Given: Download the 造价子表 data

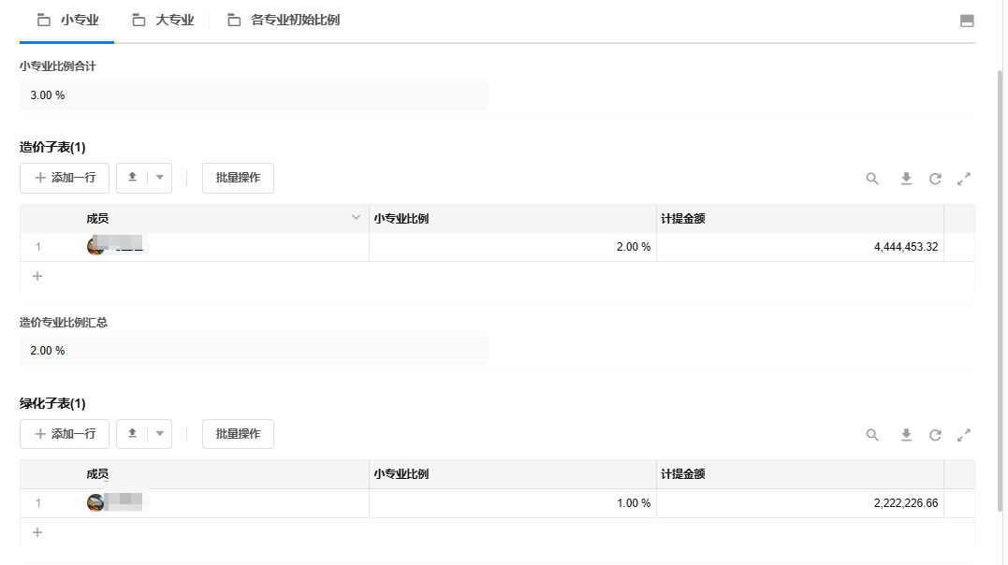Looking at the screenshot, I should pyautogui.click(x=906, y=179).
